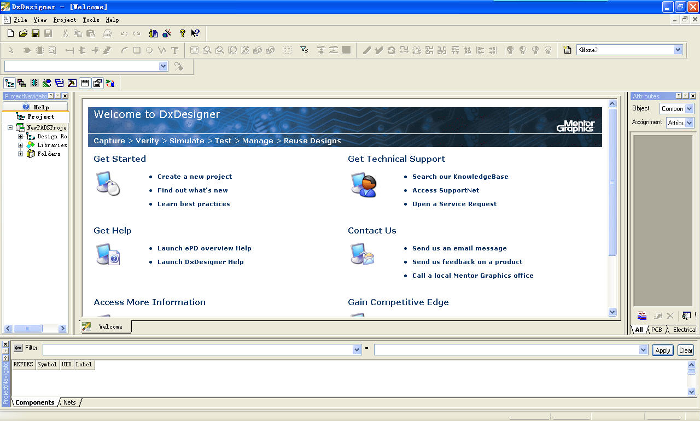Select the Welcome document tab

pyautogui.click(x=106, y=326)
